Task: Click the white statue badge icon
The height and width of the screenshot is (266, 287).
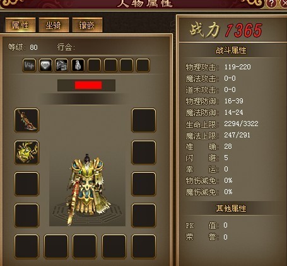Action: click(78, 66)
